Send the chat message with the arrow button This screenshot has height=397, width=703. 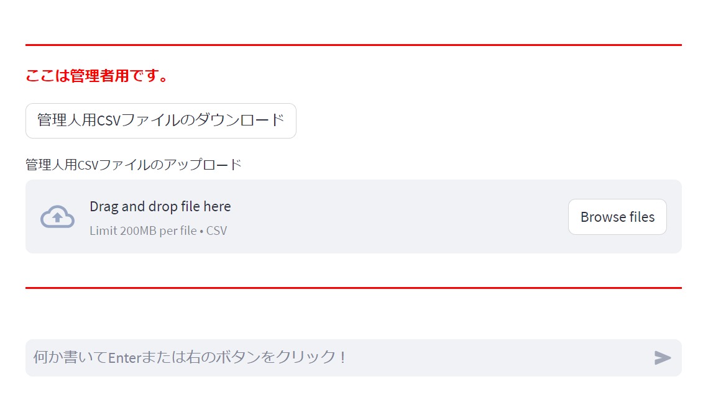[x=663, y=357]
